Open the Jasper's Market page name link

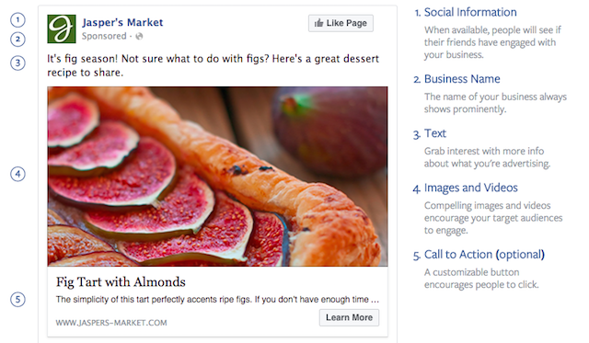point(122,22)
